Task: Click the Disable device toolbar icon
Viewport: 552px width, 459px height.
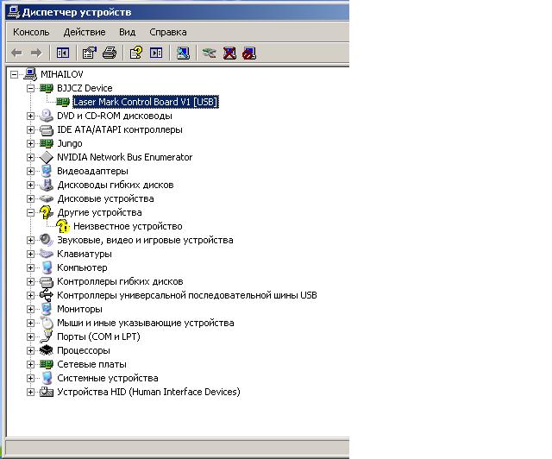Action: click(x=249, y=53)
